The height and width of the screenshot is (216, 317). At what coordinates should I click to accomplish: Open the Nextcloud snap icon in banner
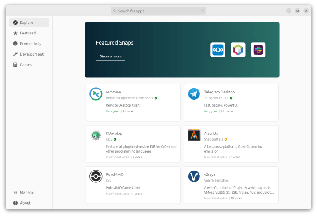(218, 50)
